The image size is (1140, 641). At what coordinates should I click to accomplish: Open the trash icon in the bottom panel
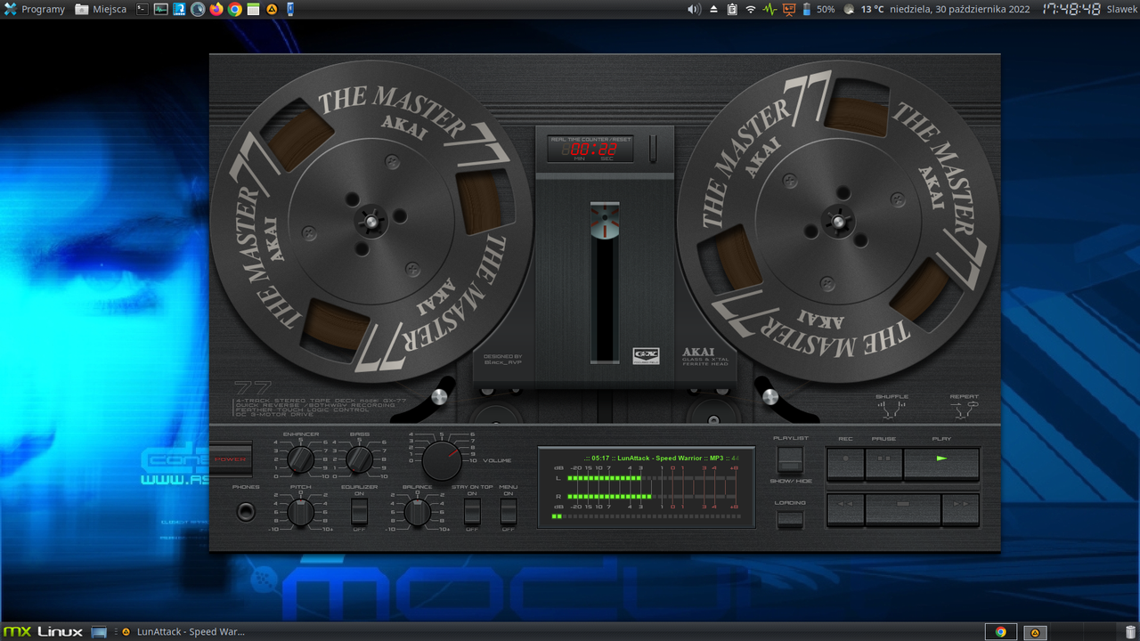pyautogui.click(x=1130, y=631)
